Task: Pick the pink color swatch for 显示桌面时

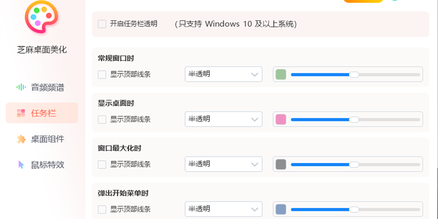Action: click(281, 119)
